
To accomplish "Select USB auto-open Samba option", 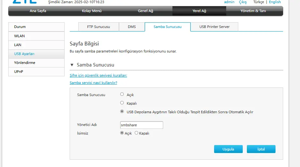I will [122, 111].
